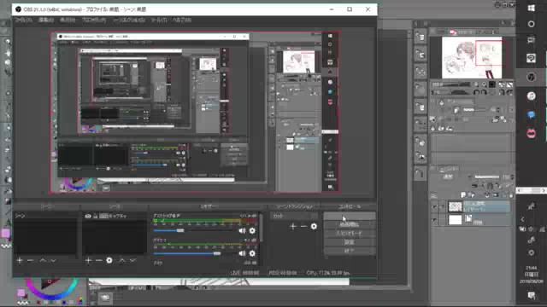Toggle visibility eye of screen capture source

click(x=88, y=216)
